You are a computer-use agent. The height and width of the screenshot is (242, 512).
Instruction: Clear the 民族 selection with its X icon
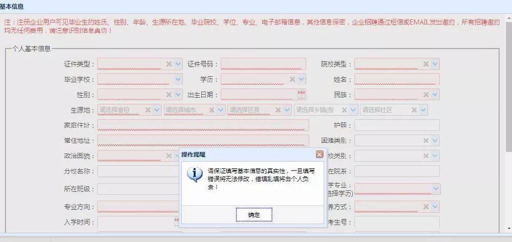click(x=425, y=95)
